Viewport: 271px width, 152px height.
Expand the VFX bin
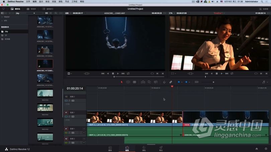tap(2, 21)
